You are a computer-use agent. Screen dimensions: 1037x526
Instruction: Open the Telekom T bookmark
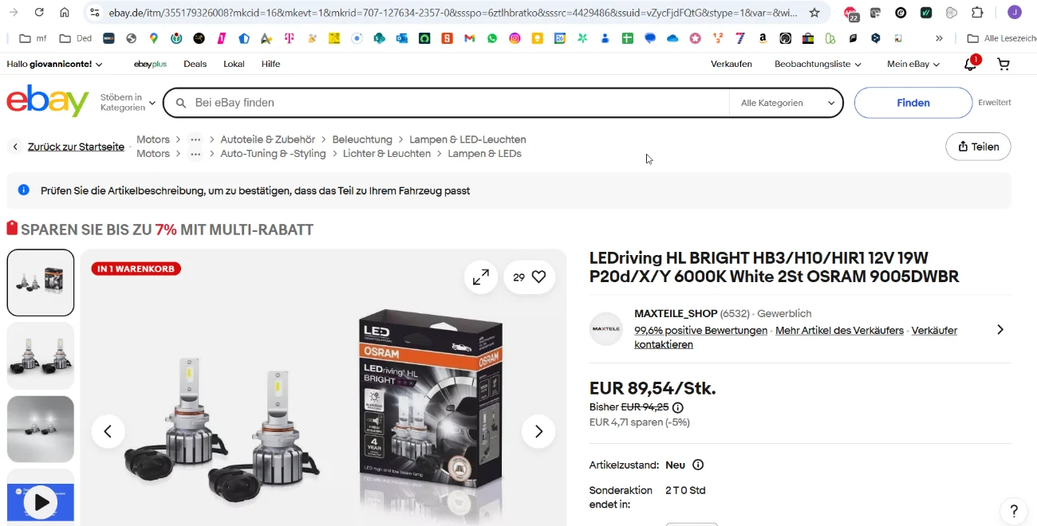[x=290, y=38]
